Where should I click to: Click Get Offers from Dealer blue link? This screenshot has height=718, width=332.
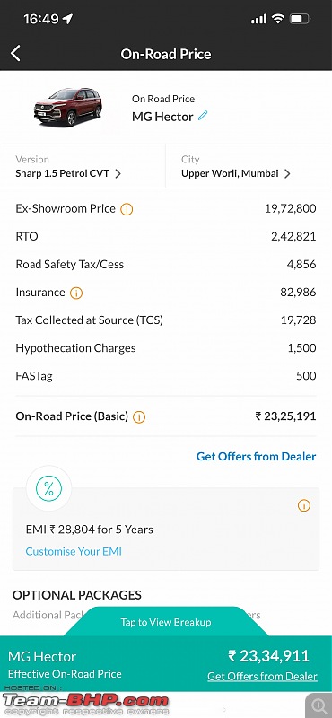tap(256, 457)
